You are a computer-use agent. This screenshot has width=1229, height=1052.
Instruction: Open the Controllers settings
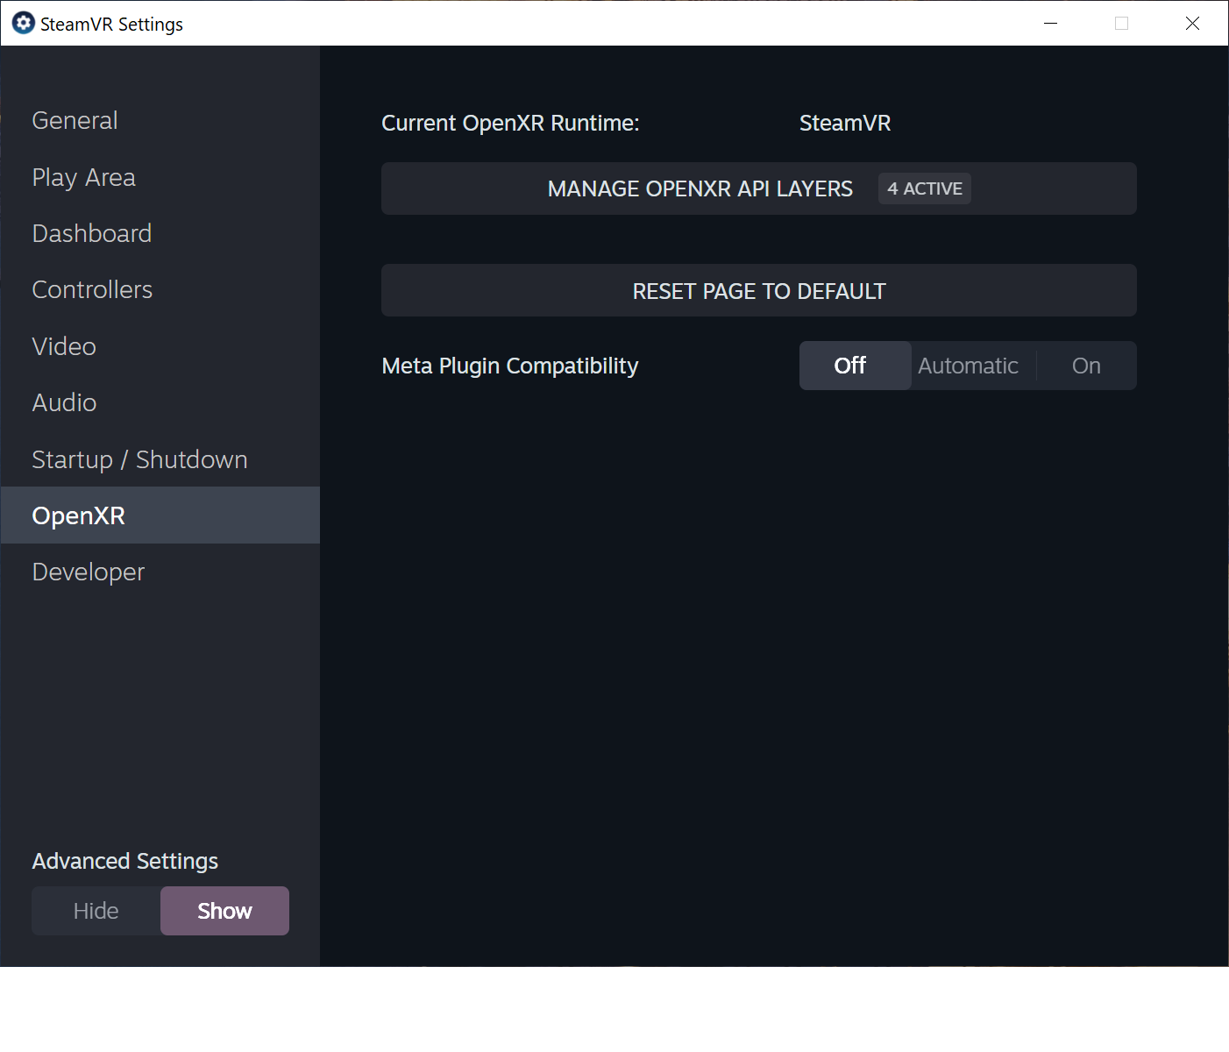(x=160, y=289)
